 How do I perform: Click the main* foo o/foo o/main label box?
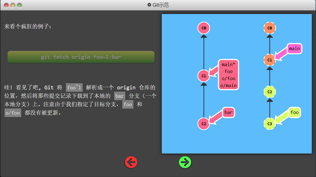(x=229, y=75)
